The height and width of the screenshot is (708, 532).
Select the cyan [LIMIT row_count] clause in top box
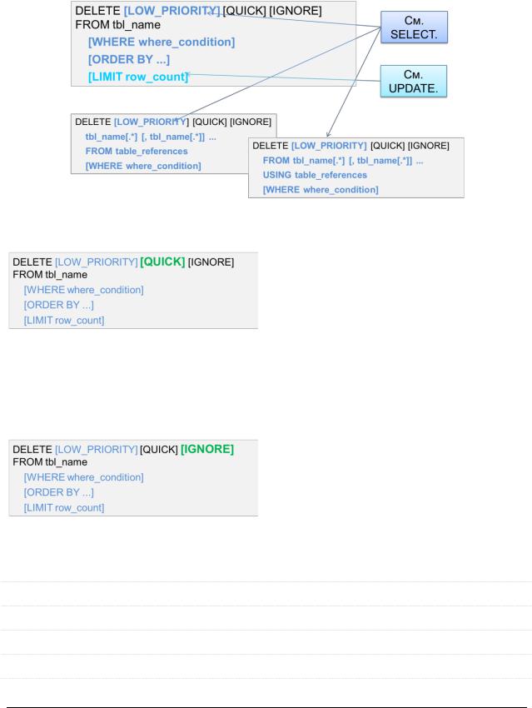(138, 77)
